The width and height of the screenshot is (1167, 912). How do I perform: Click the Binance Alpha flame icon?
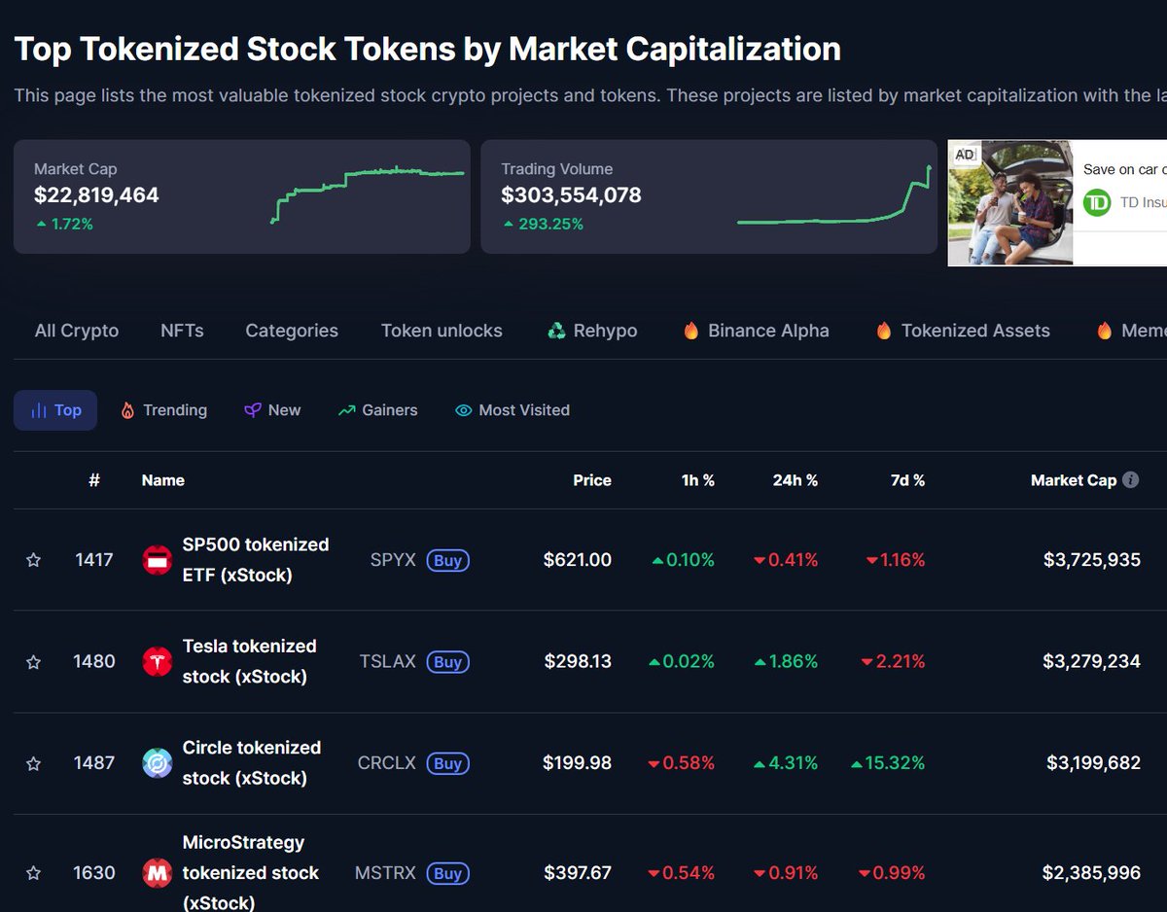pyautogui.click(x=691, y=331)
